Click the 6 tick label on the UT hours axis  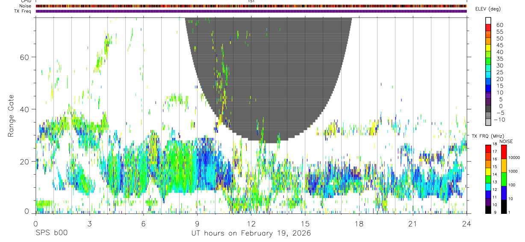143,224
